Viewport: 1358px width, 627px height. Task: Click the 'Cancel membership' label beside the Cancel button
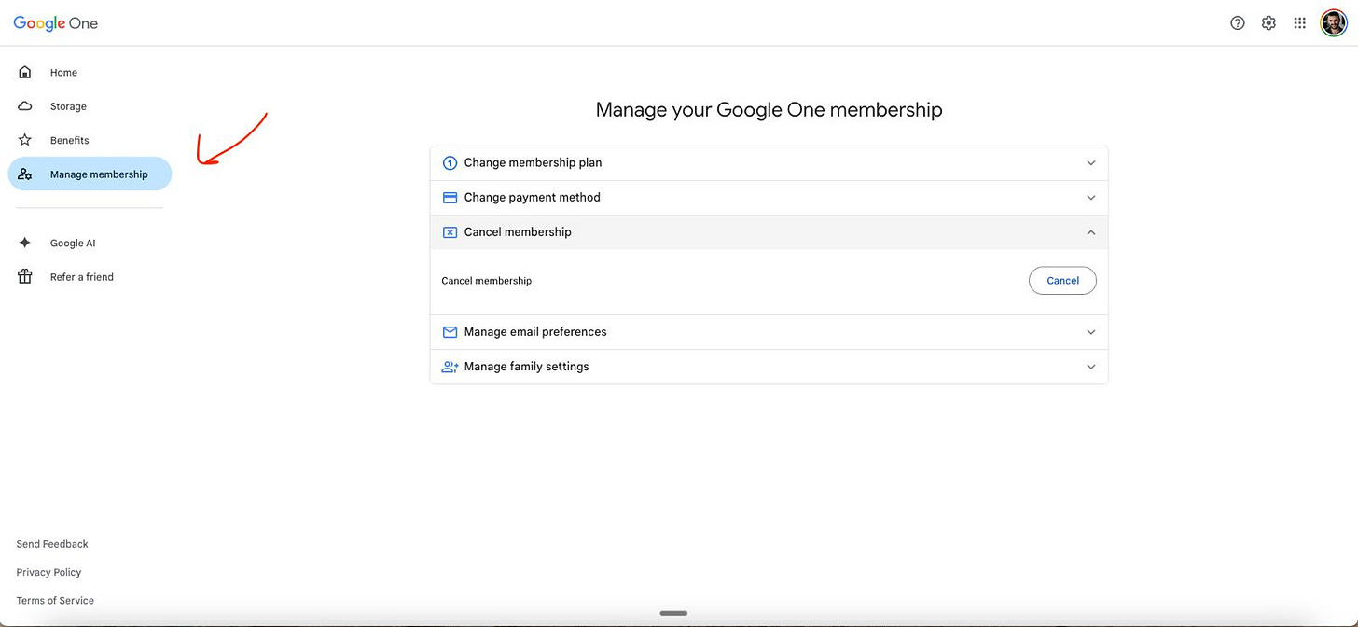(486, 281)
